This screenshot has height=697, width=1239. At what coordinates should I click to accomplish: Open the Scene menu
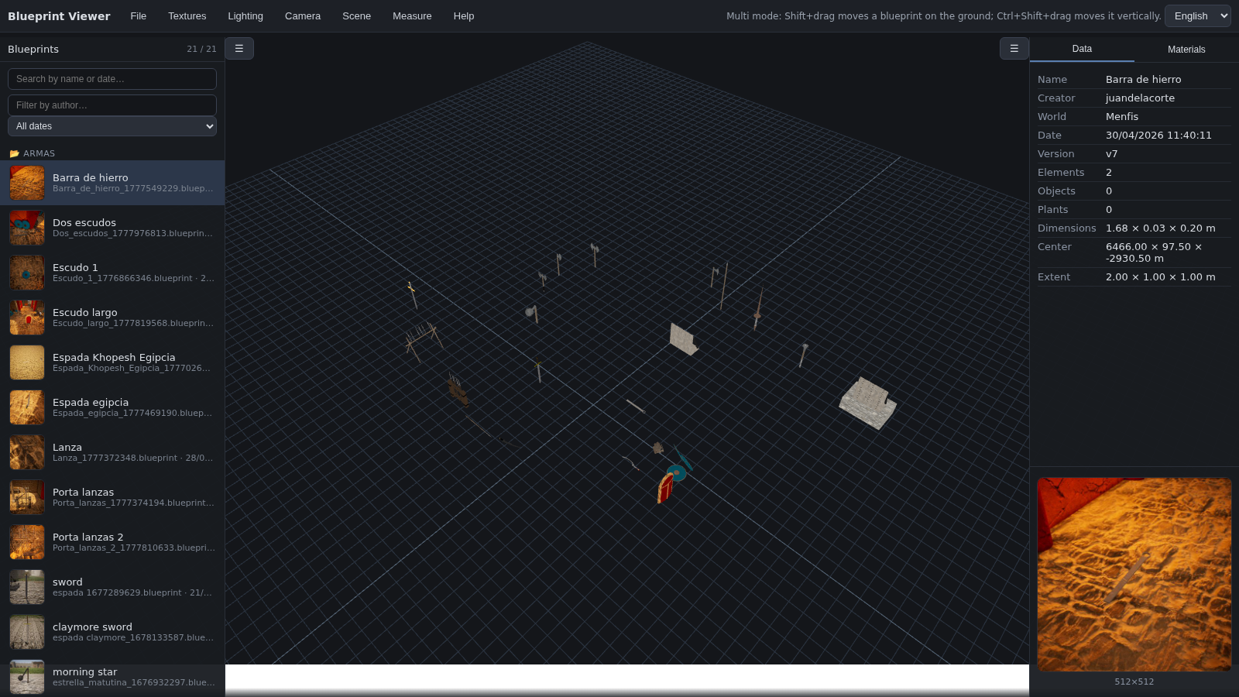(x=357, y=16)
